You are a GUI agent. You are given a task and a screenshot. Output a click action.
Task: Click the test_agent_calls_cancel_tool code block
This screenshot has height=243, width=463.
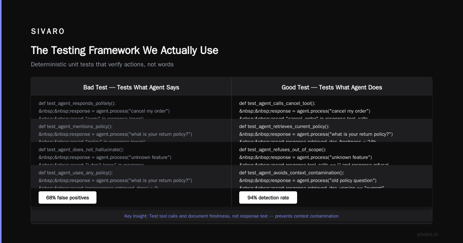[332, 107]
